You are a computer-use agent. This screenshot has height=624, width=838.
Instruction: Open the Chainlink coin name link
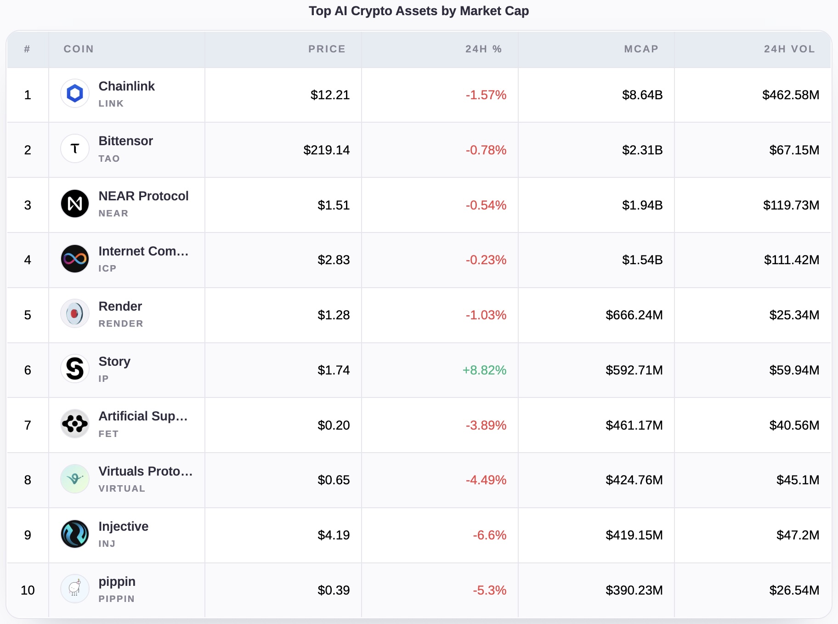point(127,86)
